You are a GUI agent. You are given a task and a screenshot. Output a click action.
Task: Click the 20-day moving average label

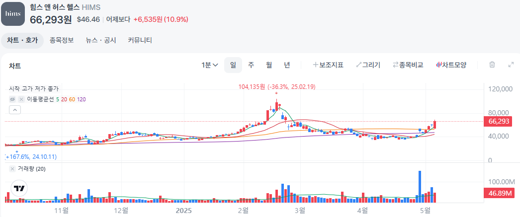(64, 99)
